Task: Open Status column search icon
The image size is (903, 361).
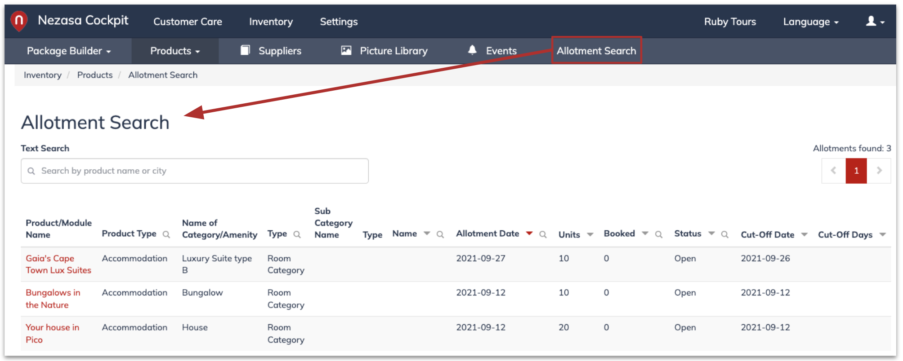Action: click(724, 234)
